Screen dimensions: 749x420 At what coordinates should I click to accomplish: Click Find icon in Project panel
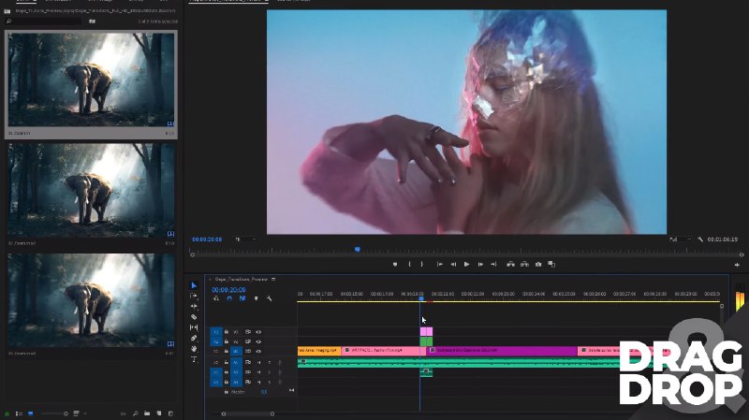(136, 413)
